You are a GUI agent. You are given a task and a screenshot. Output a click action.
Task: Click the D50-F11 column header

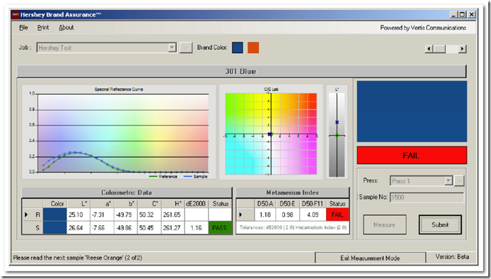tap(313, 204)
